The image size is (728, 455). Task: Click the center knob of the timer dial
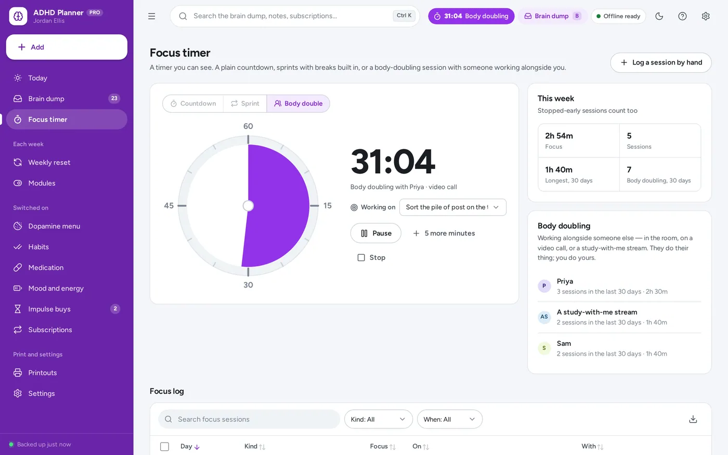(x=249, y=206)
